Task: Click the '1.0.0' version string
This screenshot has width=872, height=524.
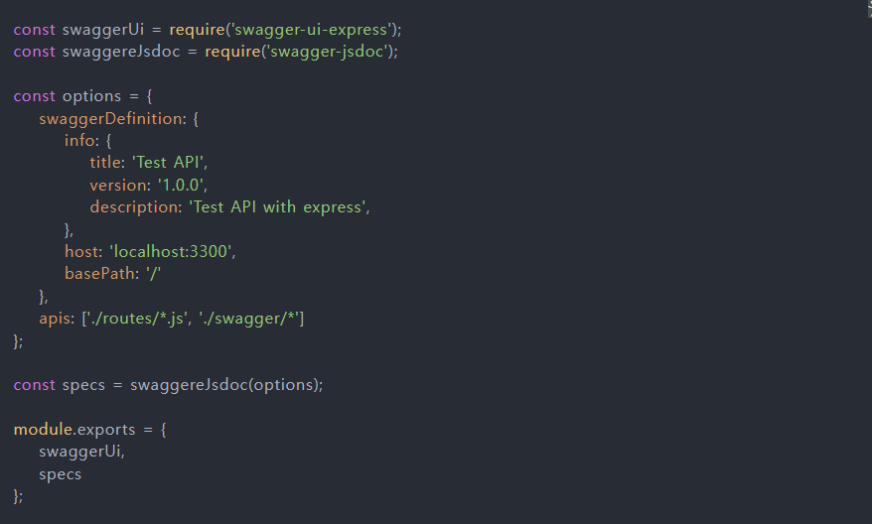Action: [180, 185]
